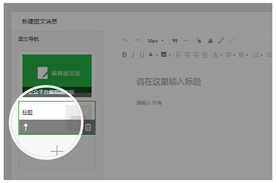This screenshot has width=276, height=183.
Task: Expand the list style dropdown arrow
Action: [262, 55]
